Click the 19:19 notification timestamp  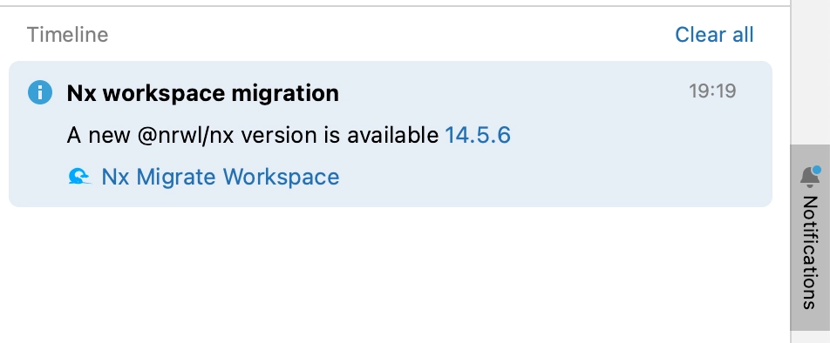pos(712,91)
